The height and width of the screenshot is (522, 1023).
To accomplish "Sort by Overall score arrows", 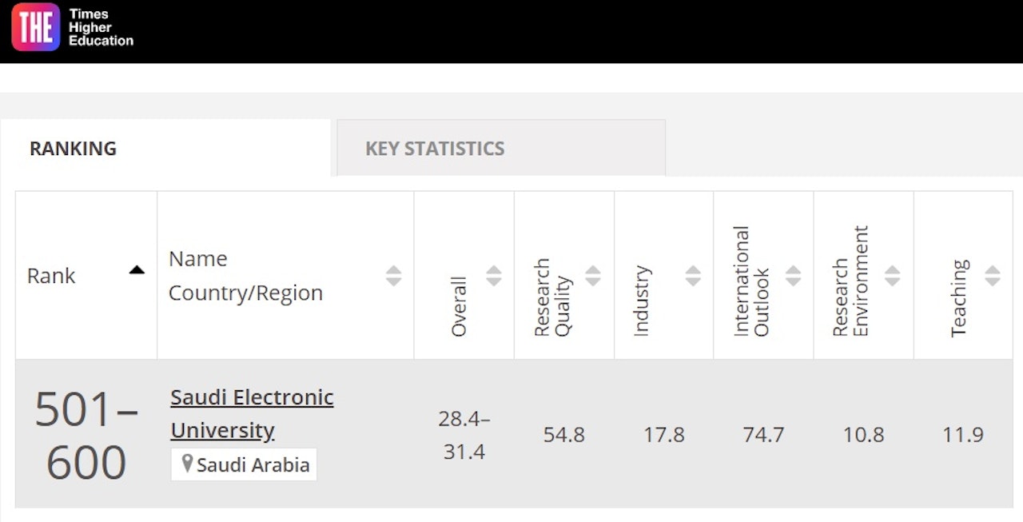I will point(494,276).
